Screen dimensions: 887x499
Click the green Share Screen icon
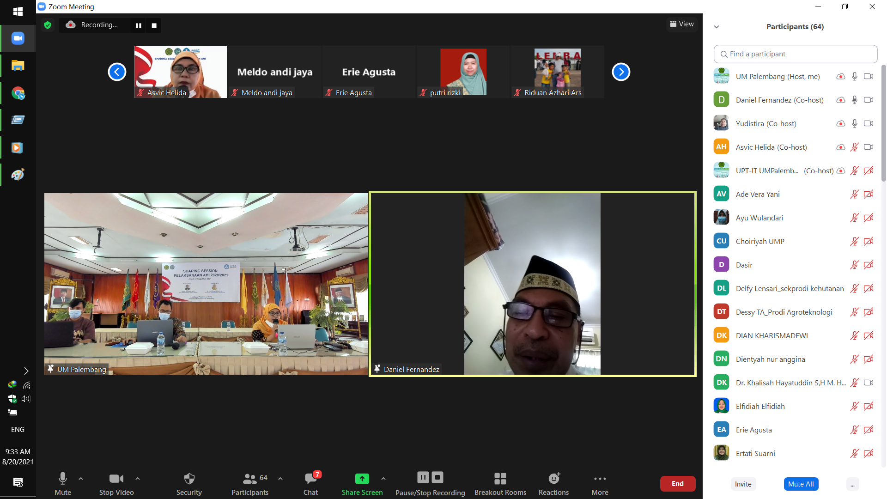coord(362,479)
